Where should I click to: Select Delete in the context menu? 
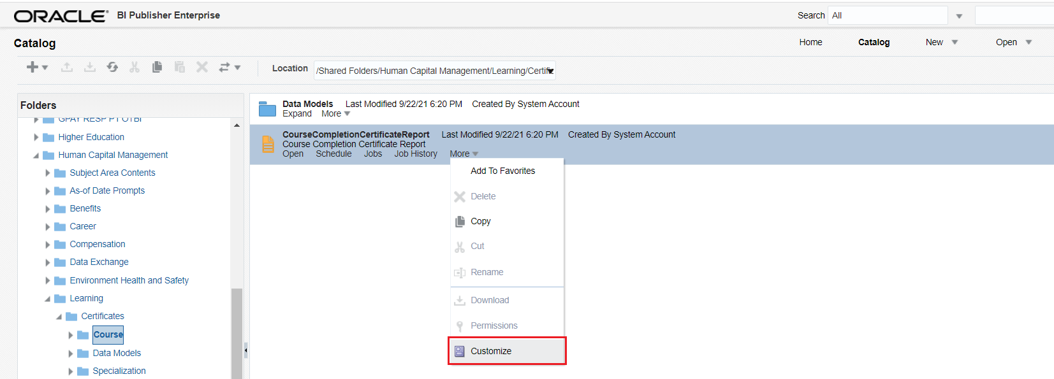click(508, 196)
